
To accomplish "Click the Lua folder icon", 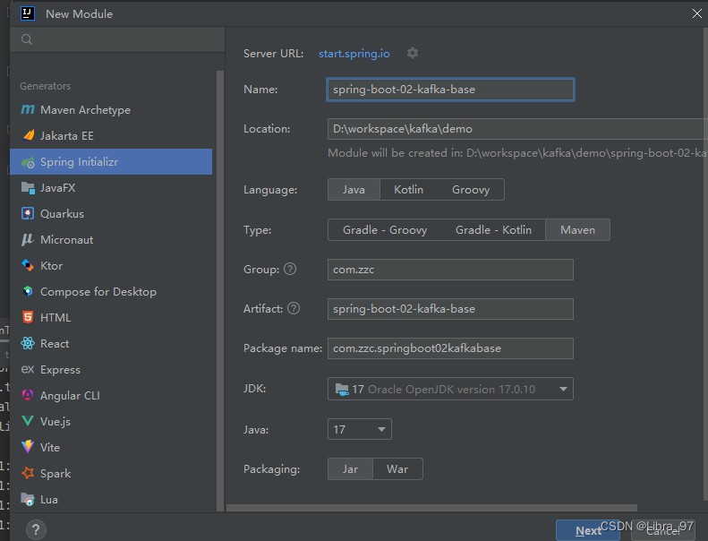I will click(28, 499).
